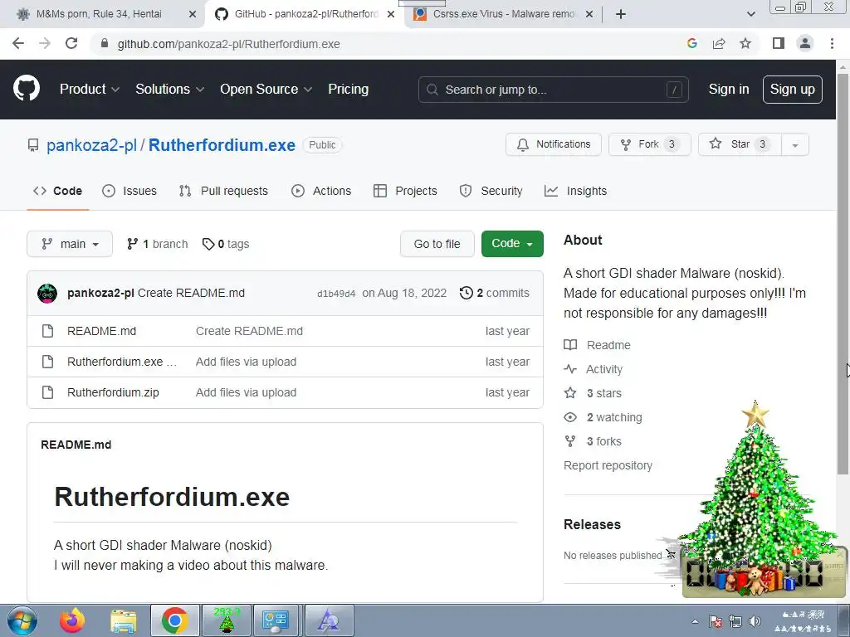
Task: Click the Sign up button
Action: coord(793,89)
